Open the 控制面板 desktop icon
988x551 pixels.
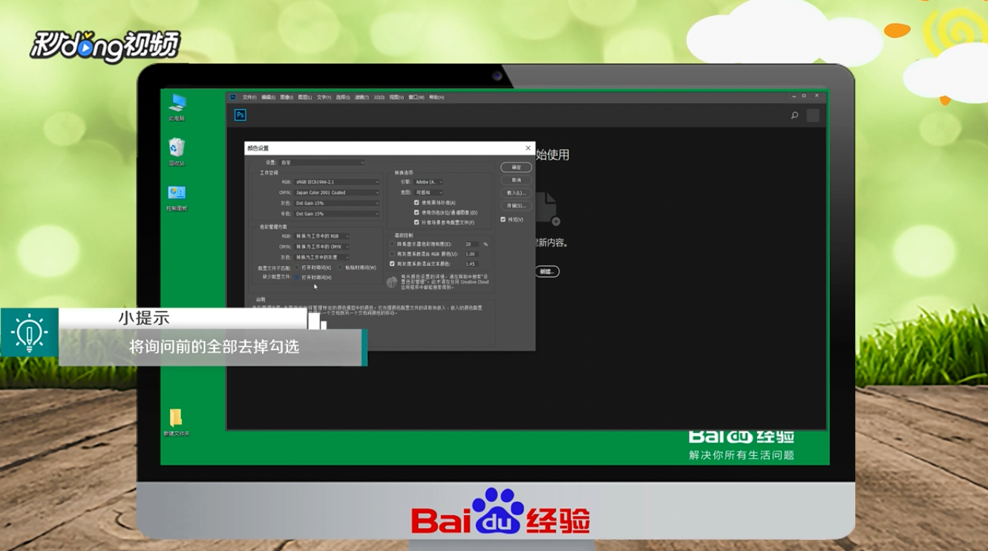pos(177,198)
